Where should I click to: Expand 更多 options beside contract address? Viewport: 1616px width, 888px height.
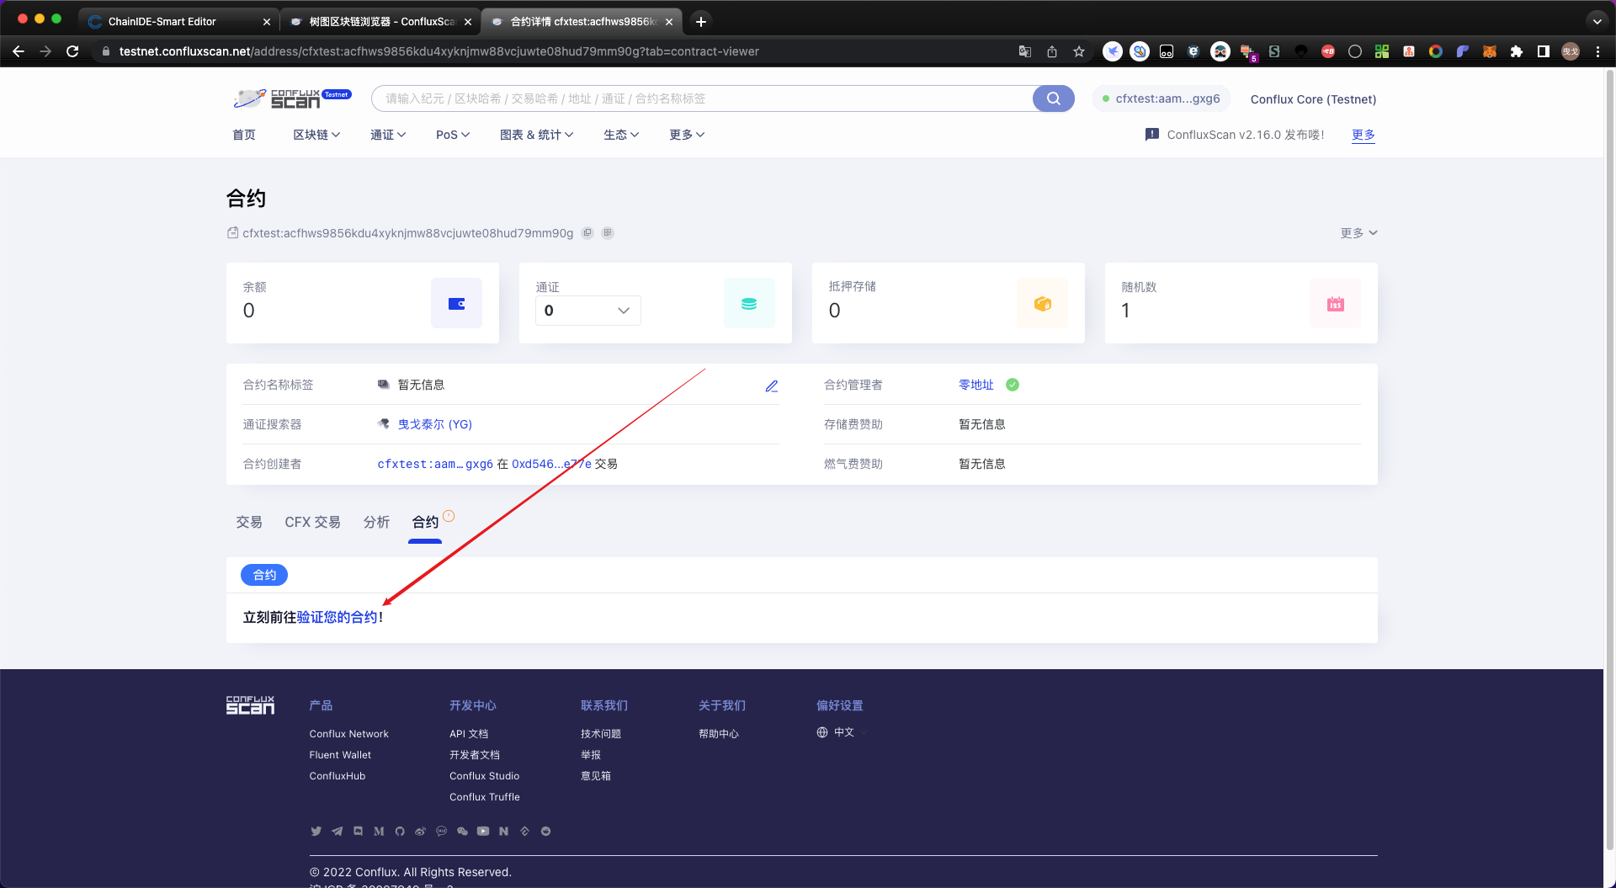click(x=1358, y=233)
